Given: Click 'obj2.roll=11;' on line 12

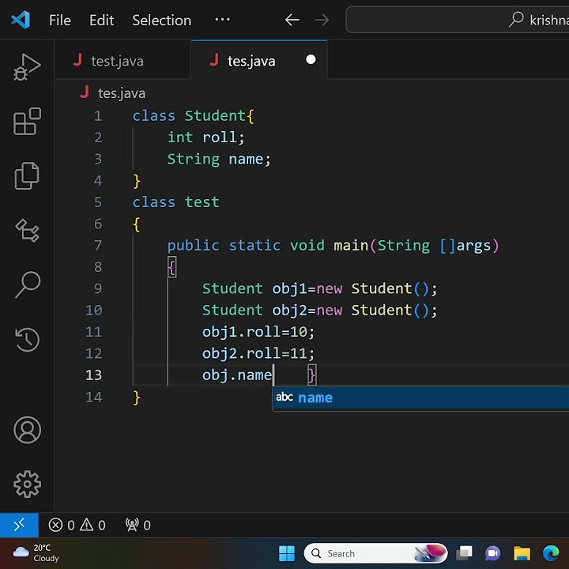Looking at the screenshot, I should (x=258, y=353).
